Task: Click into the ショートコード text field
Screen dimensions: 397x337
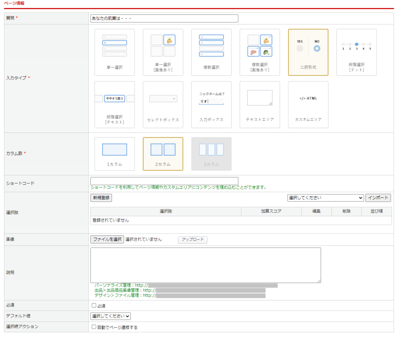Action: pos(164,181)
